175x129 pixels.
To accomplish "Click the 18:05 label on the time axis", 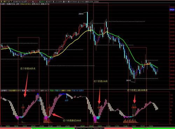I will click(8, 126).
